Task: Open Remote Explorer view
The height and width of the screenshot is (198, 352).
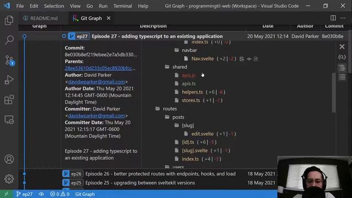Action: pos(9,120)
